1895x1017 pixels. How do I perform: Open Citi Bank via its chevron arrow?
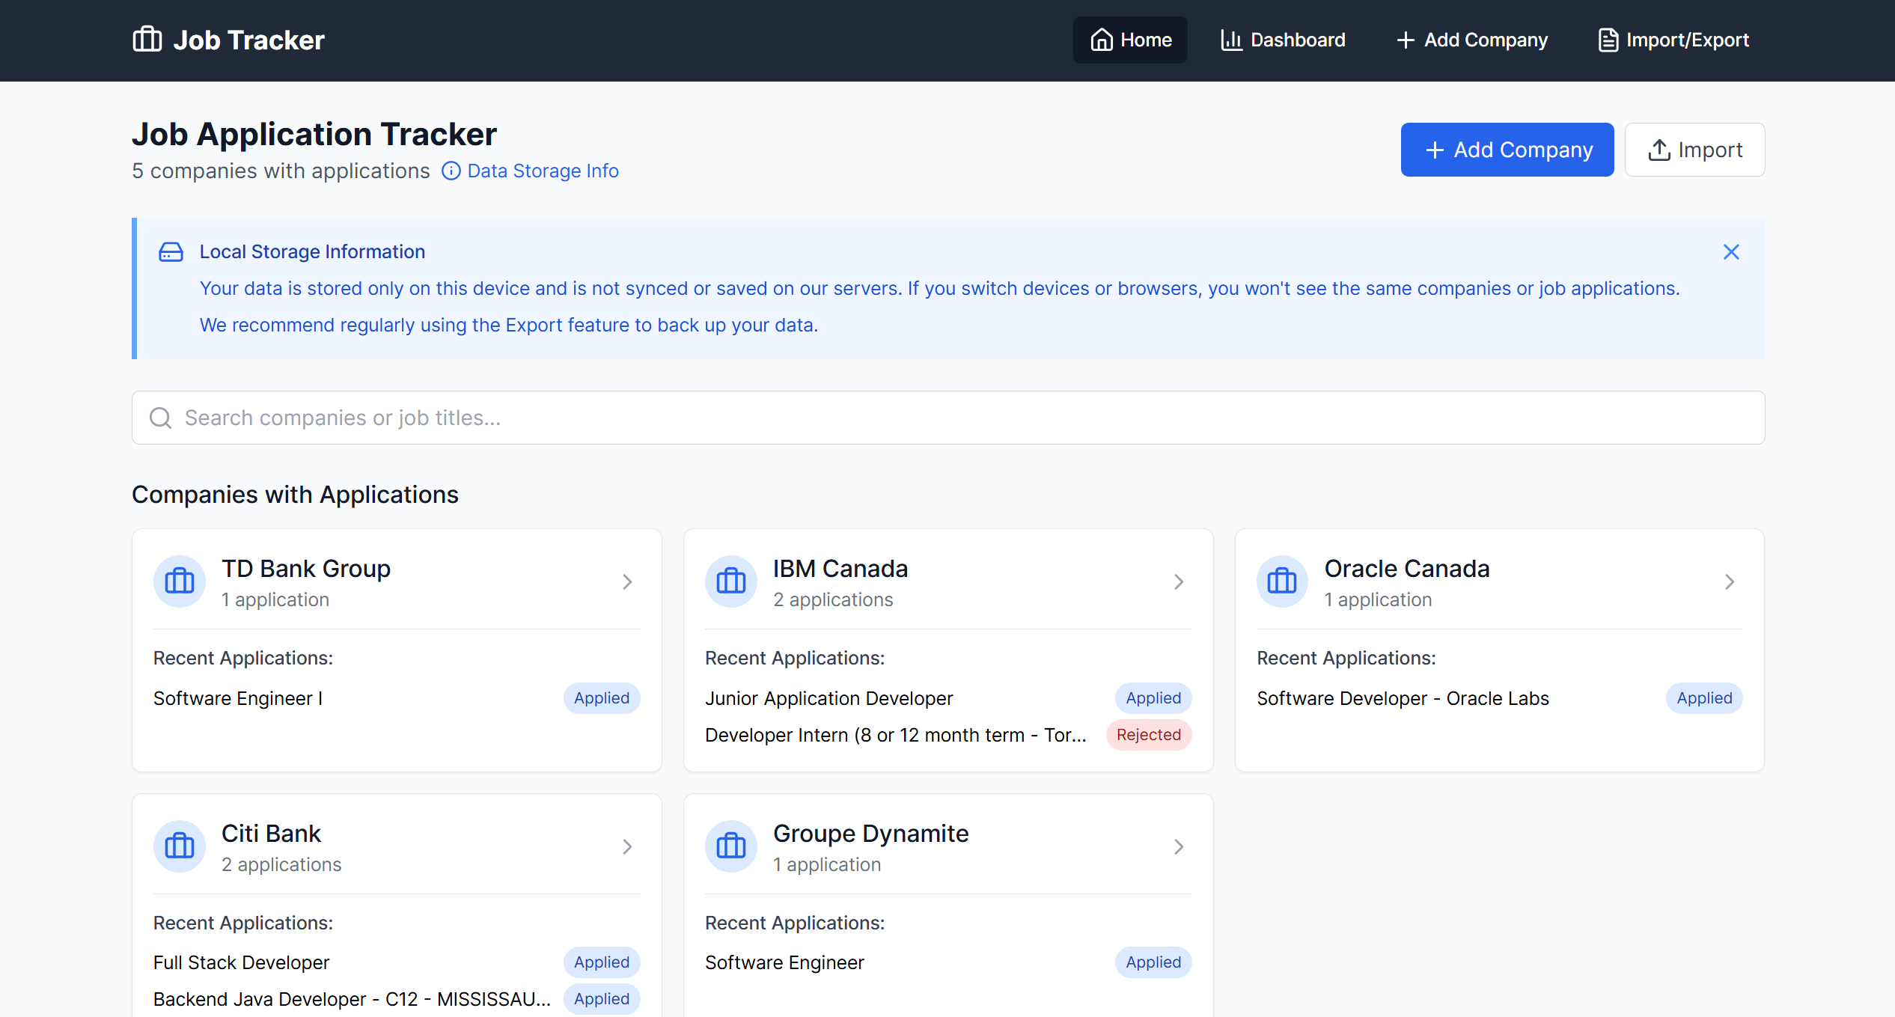[627, 846]
